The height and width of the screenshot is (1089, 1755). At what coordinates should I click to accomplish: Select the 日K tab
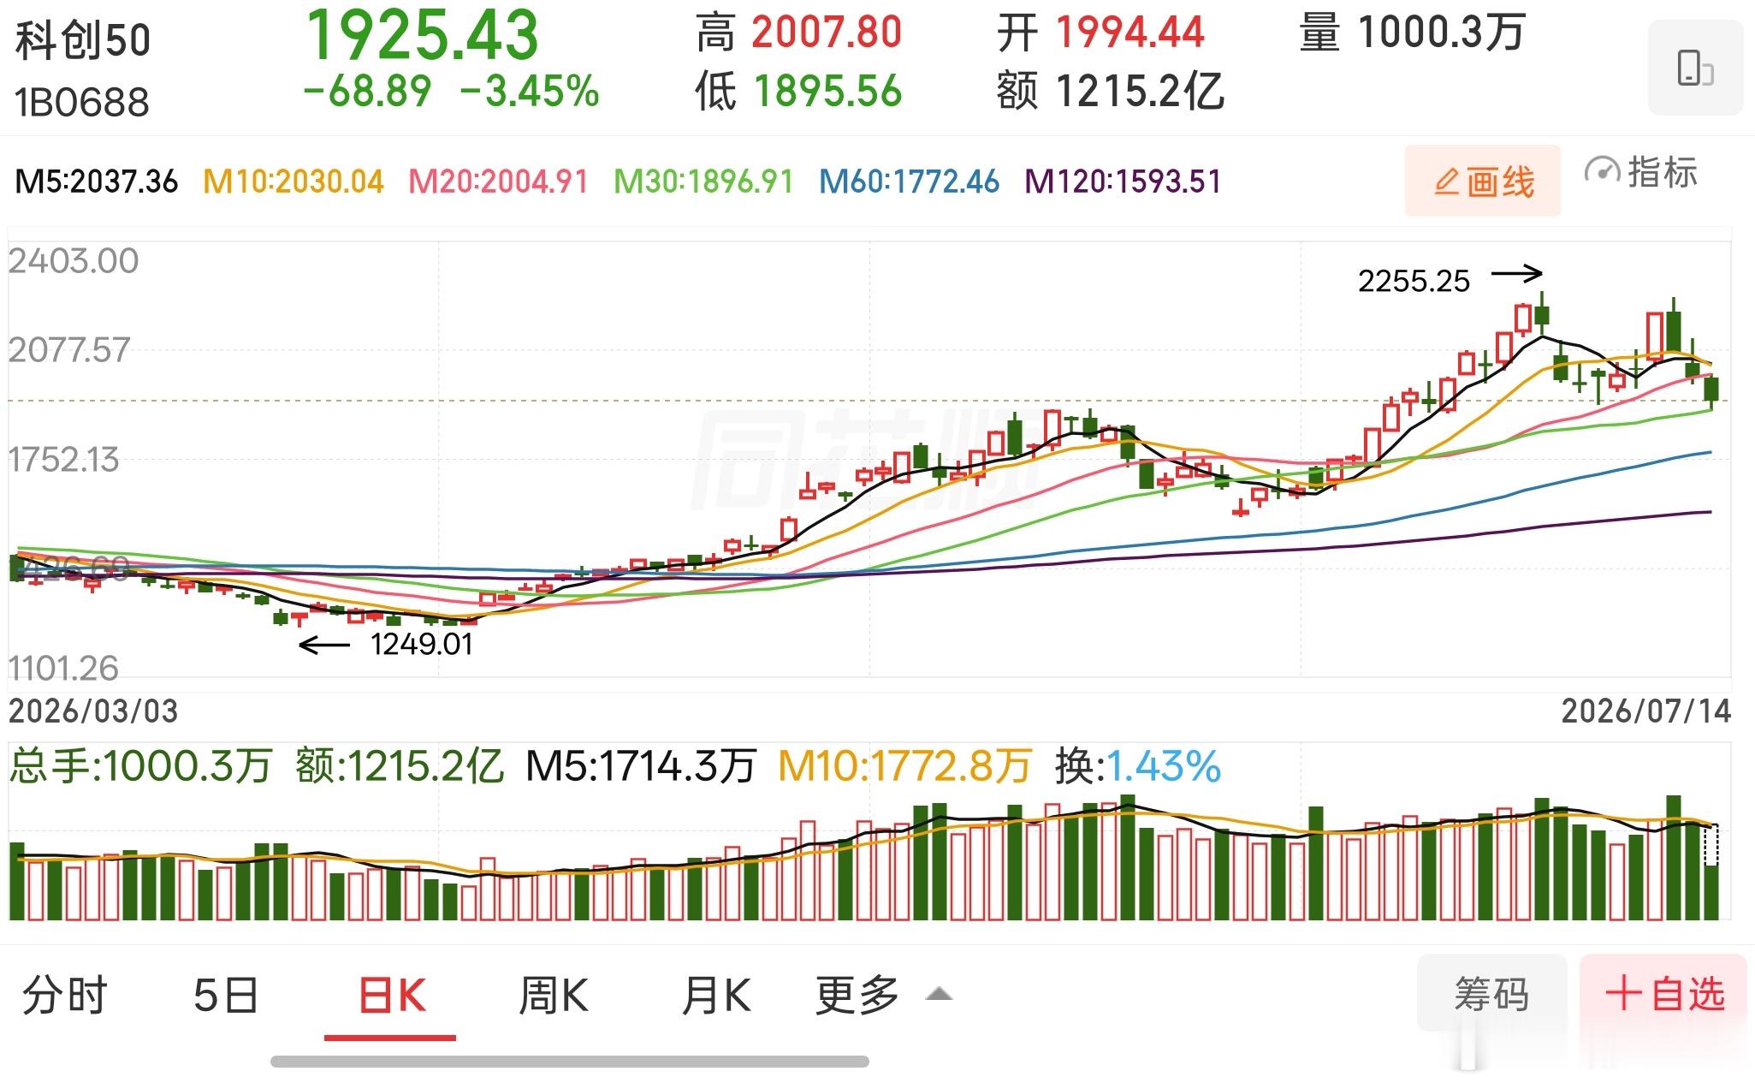click(391, 995)
